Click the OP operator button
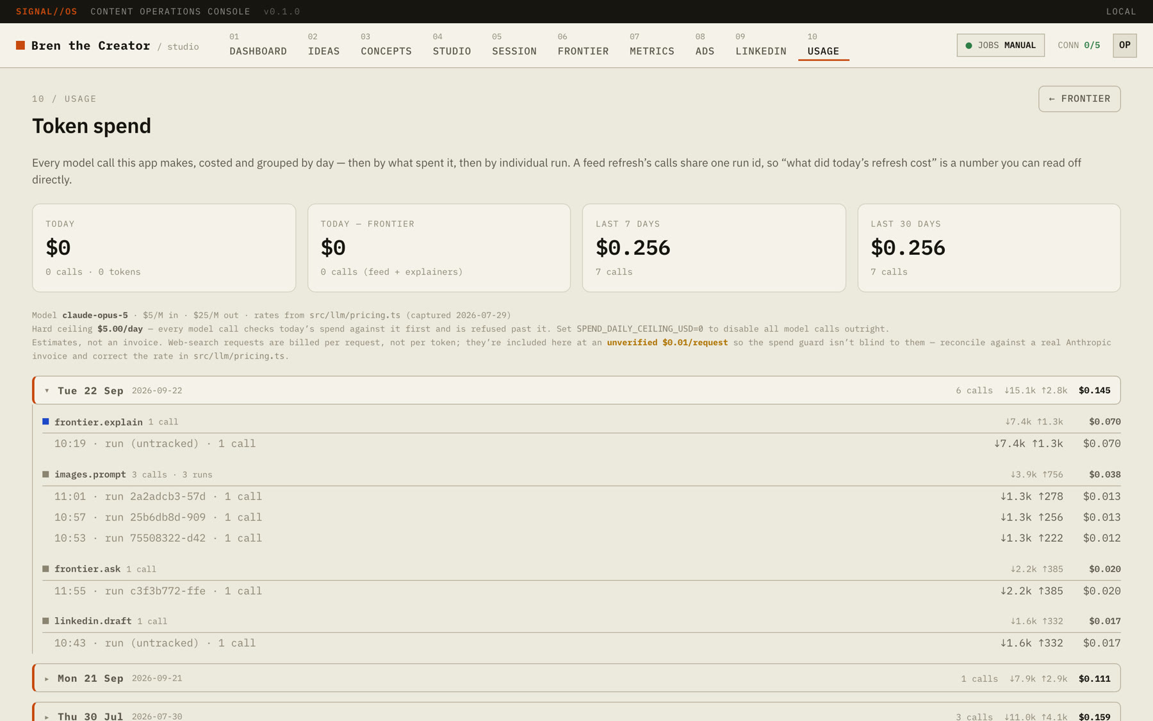Image resolution: width=1153 pixels, height=721 pixels. [x=1124, y=45]
